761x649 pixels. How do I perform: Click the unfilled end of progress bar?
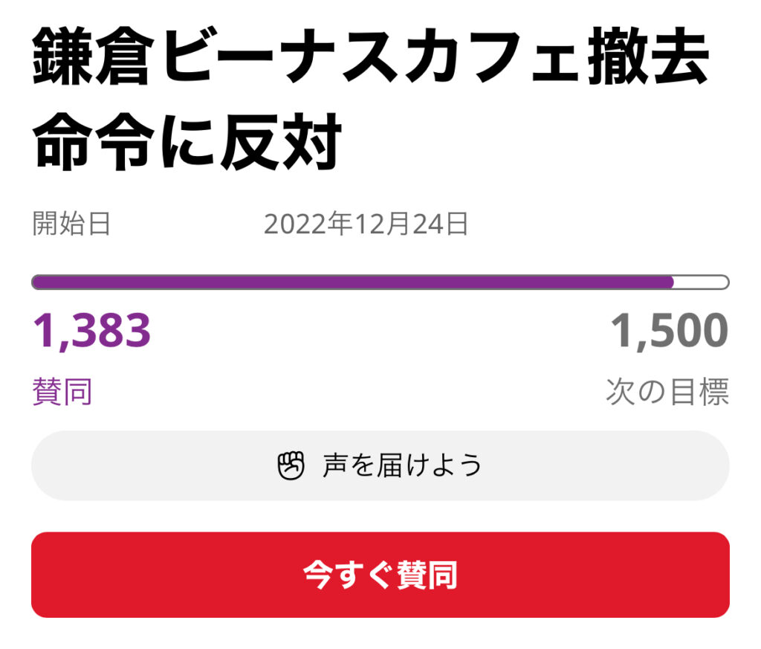(x=702, y=282)
